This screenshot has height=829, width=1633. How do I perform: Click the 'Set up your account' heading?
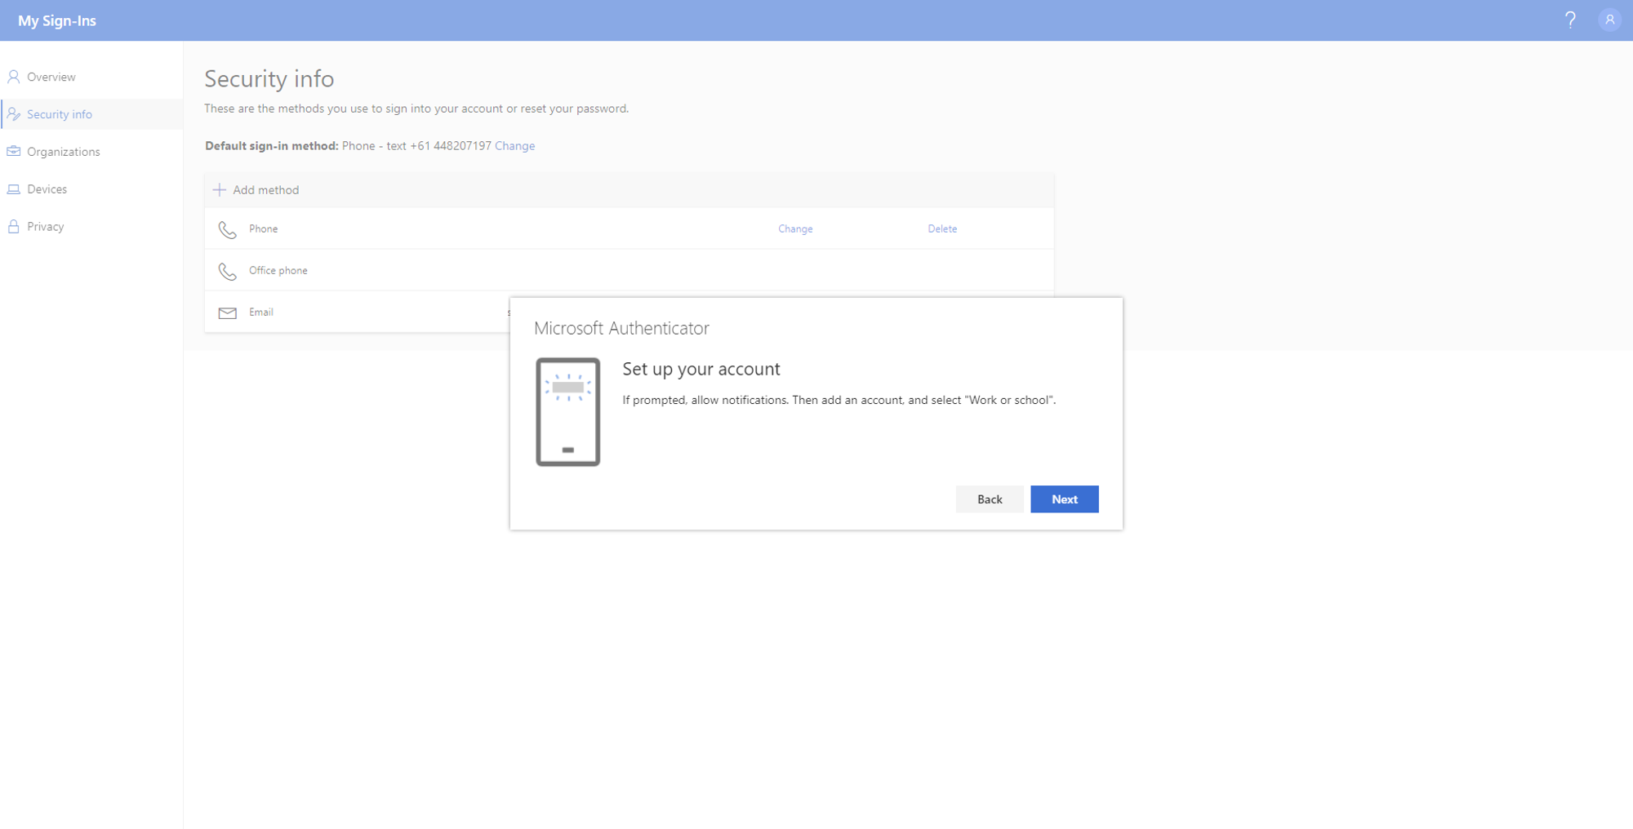coord(701,370)
